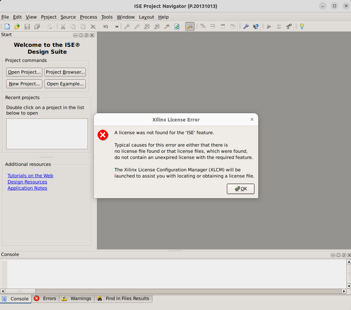Open the Edit menu
The image size is (351, 310).
coord(17,17)
